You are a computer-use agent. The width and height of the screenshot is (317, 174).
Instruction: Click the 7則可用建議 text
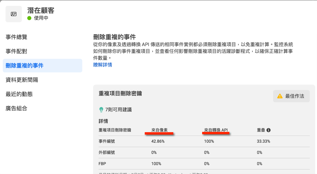[118, 110]
